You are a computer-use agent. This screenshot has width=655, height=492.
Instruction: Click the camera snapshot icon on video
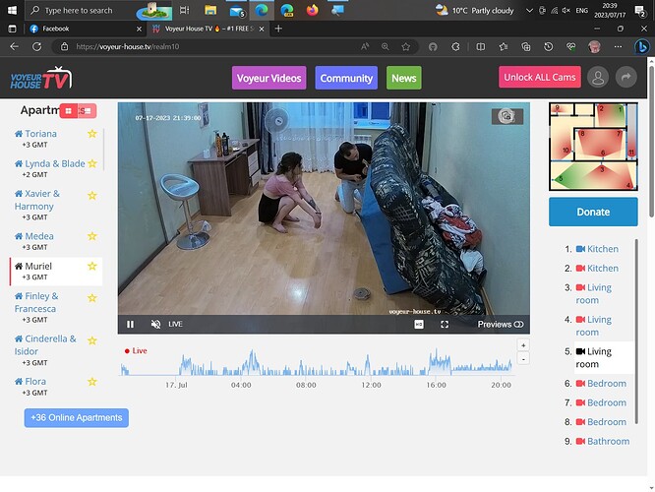point(507,116)
